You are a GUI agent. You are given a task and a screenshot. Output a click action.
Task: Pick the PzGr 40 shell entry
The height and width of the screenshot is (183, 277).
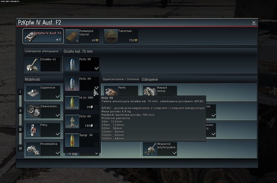click(82, 121)
